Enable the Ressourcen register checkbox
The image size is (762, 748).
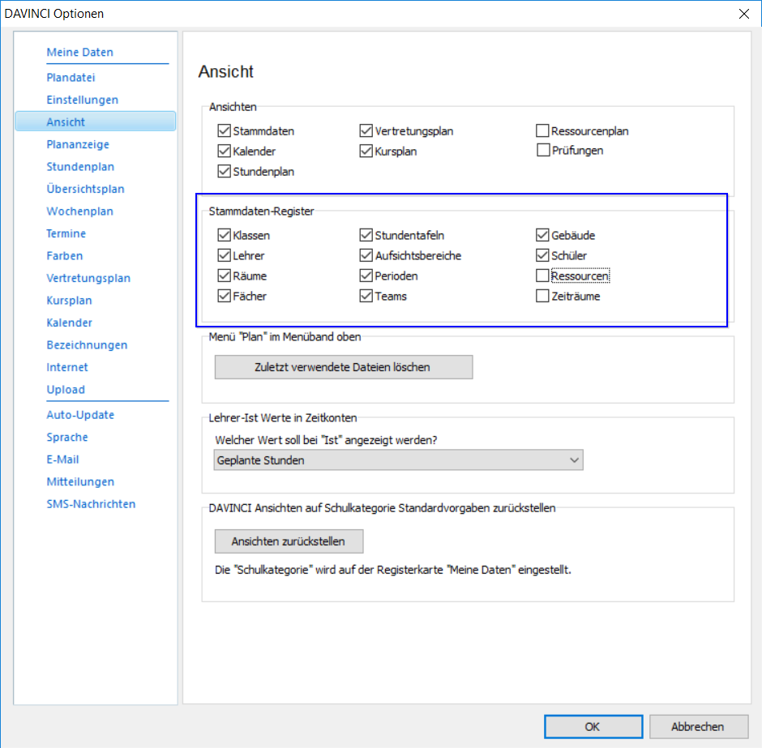(x=542, y=276)
